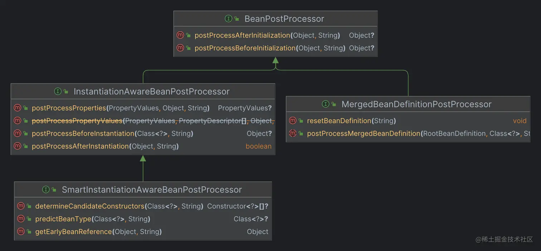Click the method icon beside getEarlyBeanReference
This screenshot has width=541, height=251.
[x=21, y=232]
